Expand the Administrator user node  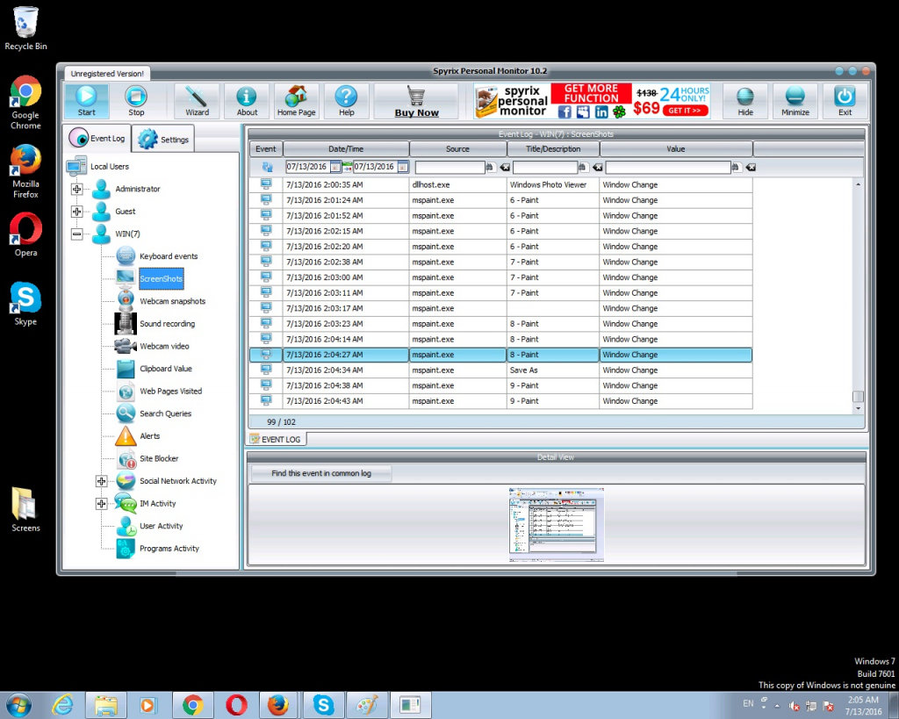click(x=77, y=189)
